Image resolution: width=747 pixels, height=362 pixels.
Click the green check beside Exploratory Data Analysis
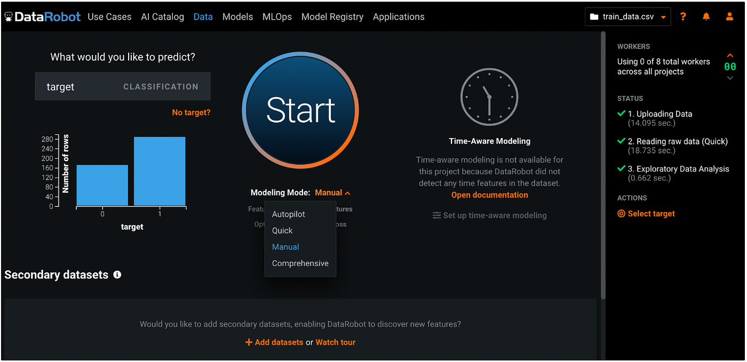(x=621, y=168)
